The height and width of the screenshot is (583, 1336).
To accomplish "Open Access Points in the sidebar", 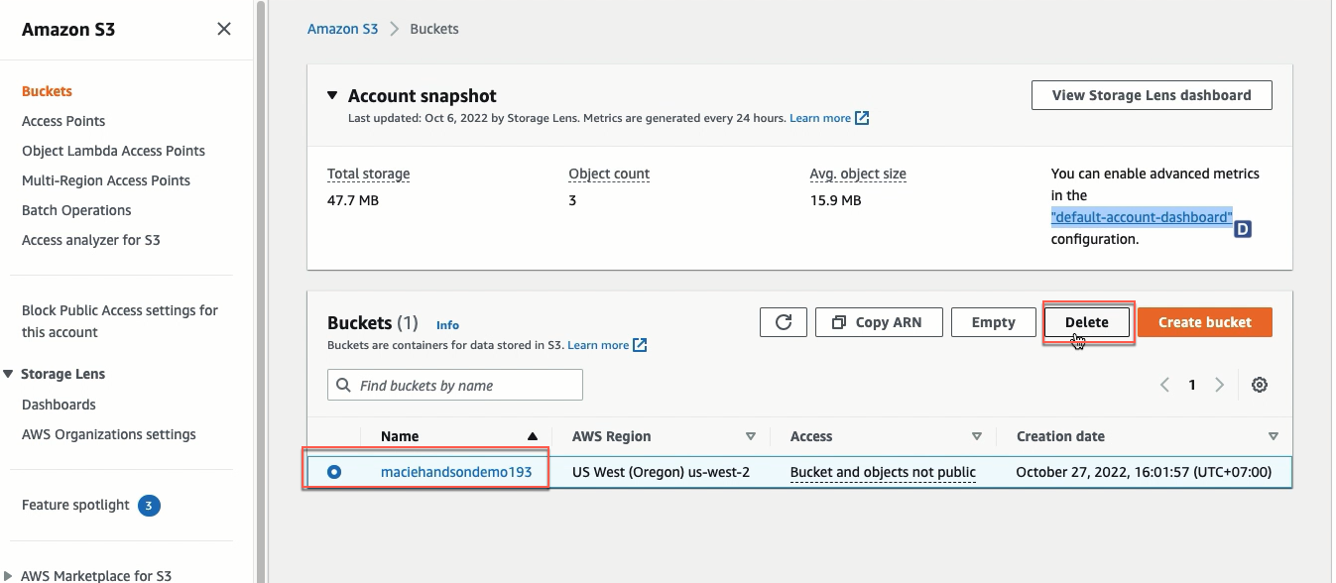I will point(63,121).
